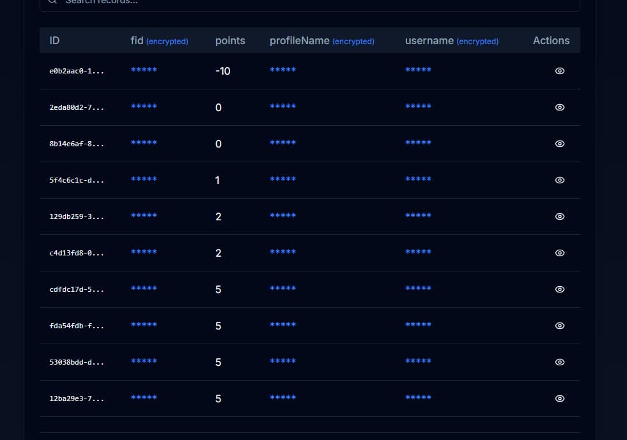Click the username (encrypted) column header
The height and width of the screenshot is (440, 627).
coord(451,40)
